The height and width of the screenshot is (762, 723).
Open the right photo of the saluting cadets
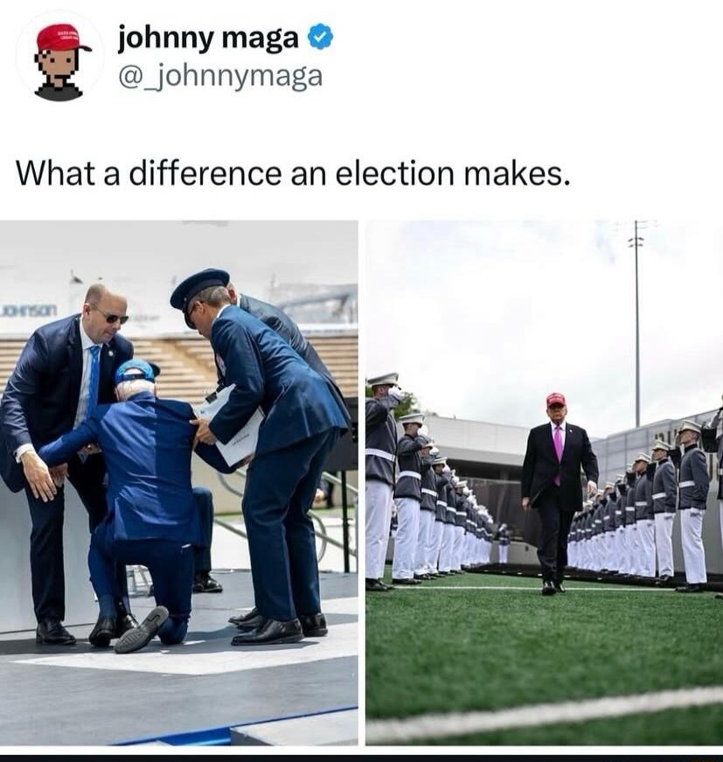click(544, 483)
